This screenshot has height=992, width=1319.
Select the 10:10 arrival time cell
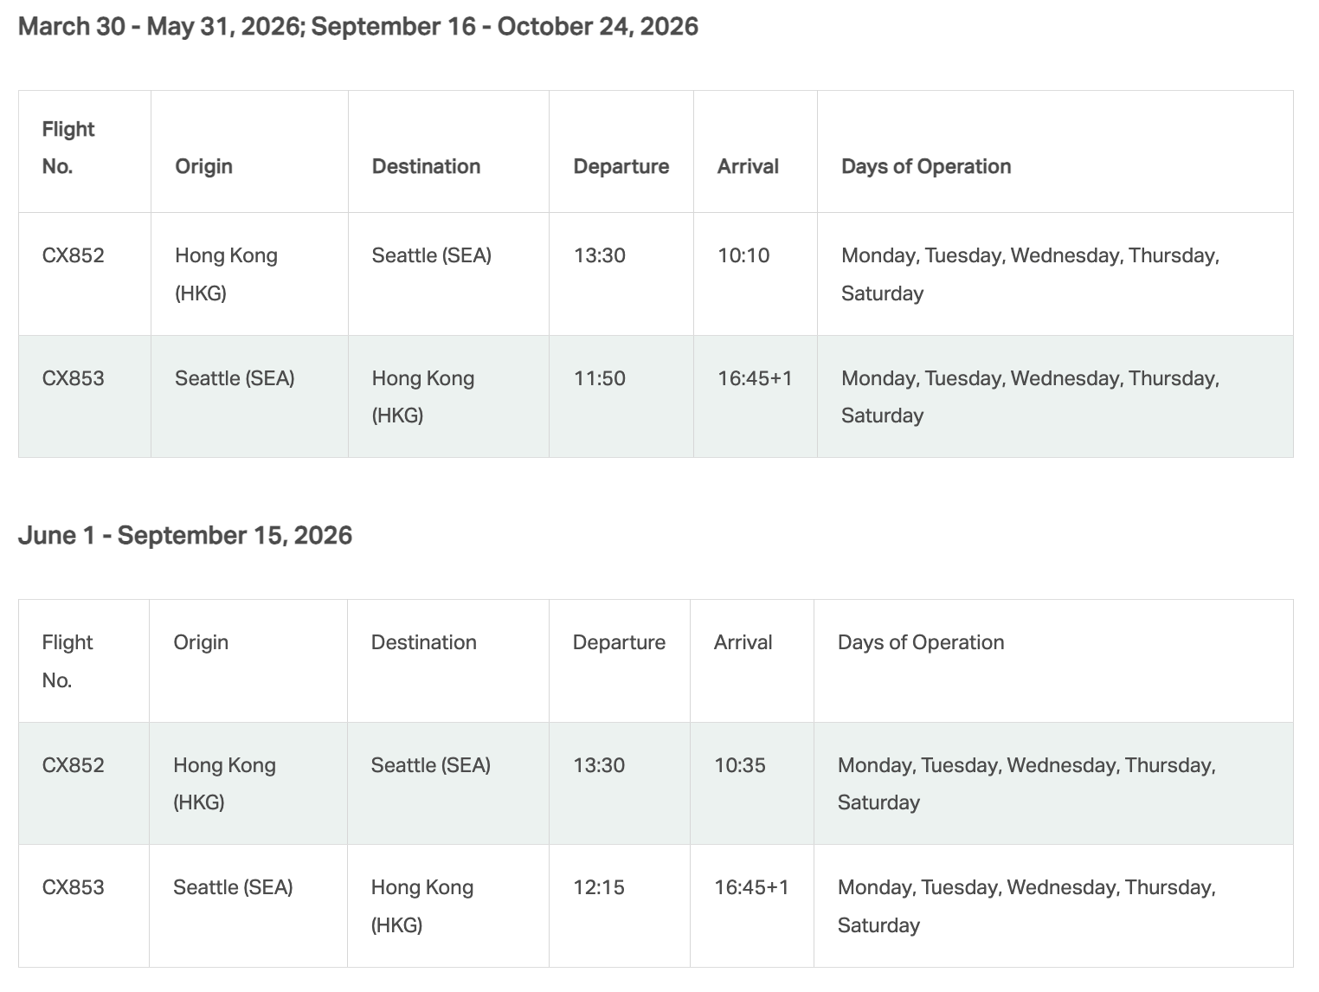coord(743,256)
